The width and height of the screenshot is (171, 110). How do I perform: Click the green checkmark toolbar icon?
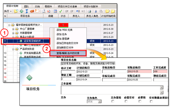[x=61, y=11]
